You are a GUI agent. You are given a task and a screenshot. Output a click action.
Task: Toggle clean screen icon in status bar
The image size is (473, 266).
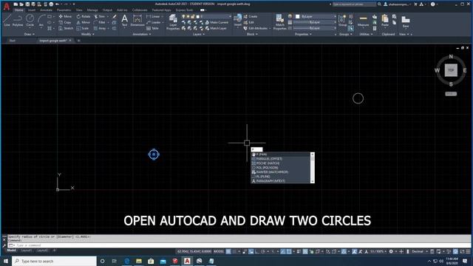point(462,251)
